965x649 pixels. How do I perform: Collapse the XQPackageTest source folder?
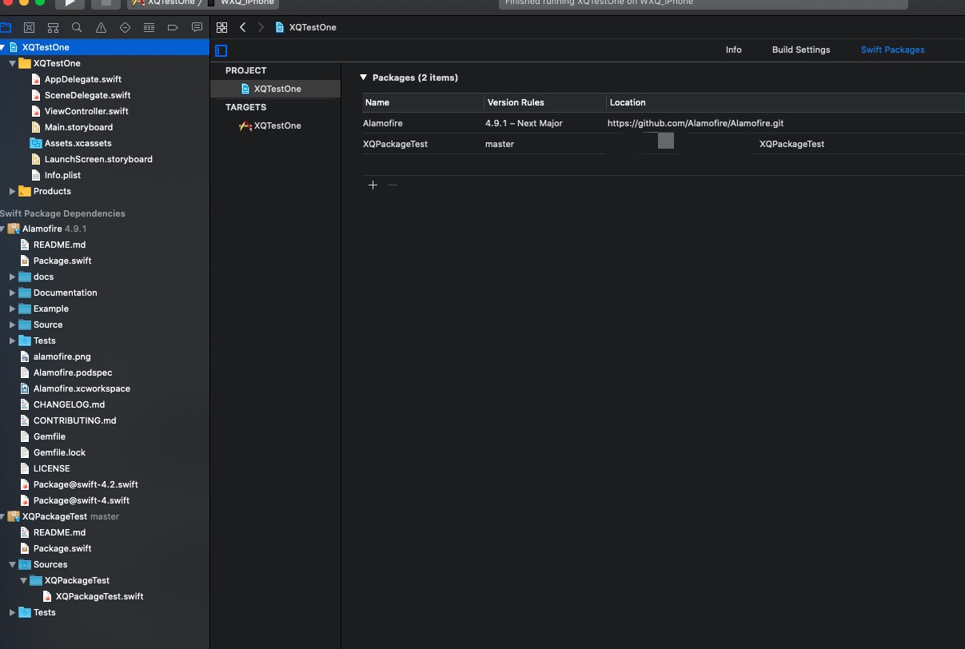pos(23,580)
